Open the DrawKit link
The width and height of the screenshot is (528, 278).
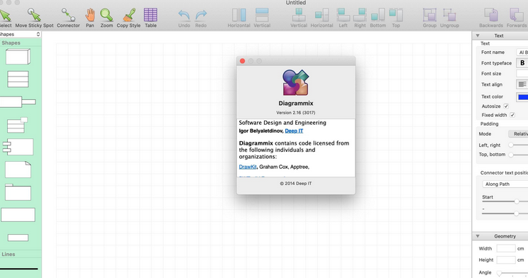pos(248,167)
